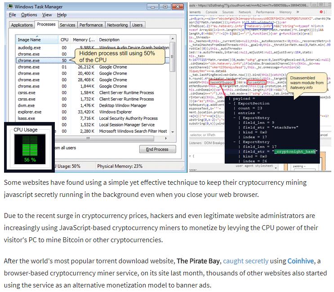
Task: Click the Local Session Manager Service description
Action: coord(127,125)
